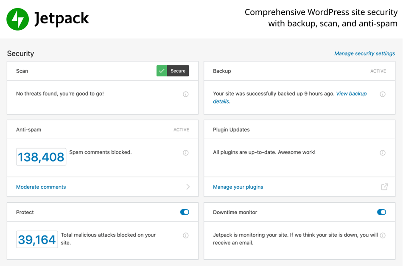
Task: Open Manage security settings link
Action: [x=364, y=53]
